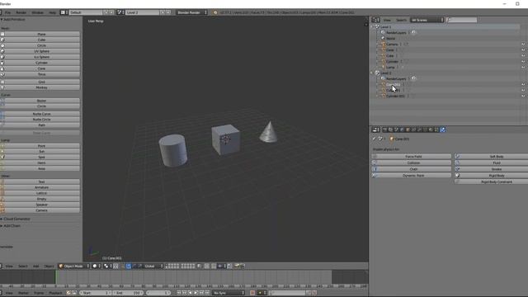Open the Blender Render engine dropdown
Image resolution: width=528 pixels, height=297 pixels.
(x=191, y=12)
